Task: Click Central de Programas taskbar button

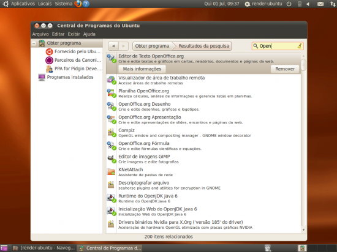Action: 110,248
